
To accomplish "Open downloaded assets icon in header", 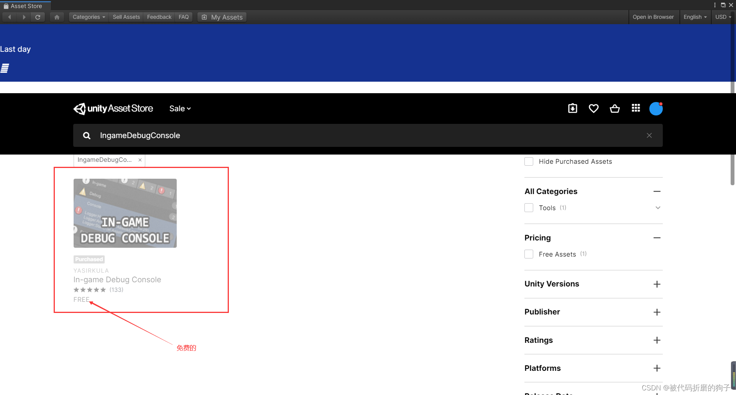I will [x=573, y=109].
